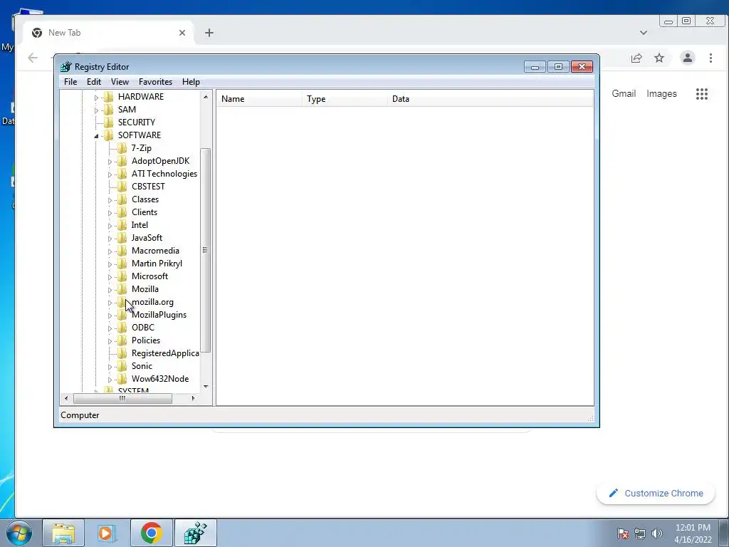Click tree scrollbar down arrow

point(206,387)
